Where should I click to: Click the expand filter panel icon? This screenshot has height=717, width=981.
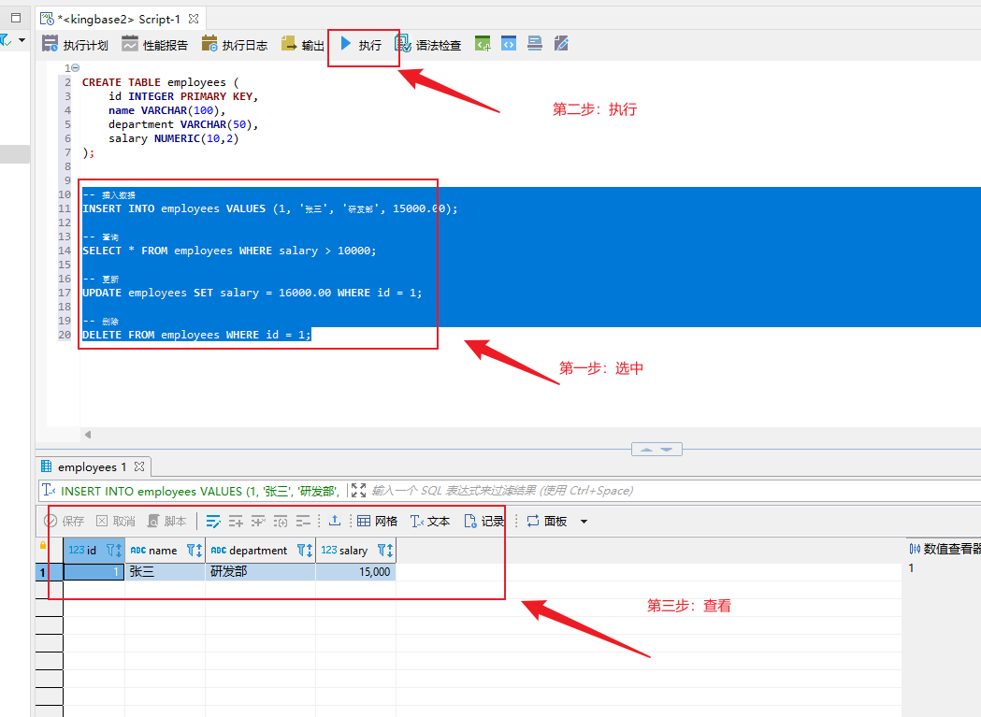click(358, 491)
